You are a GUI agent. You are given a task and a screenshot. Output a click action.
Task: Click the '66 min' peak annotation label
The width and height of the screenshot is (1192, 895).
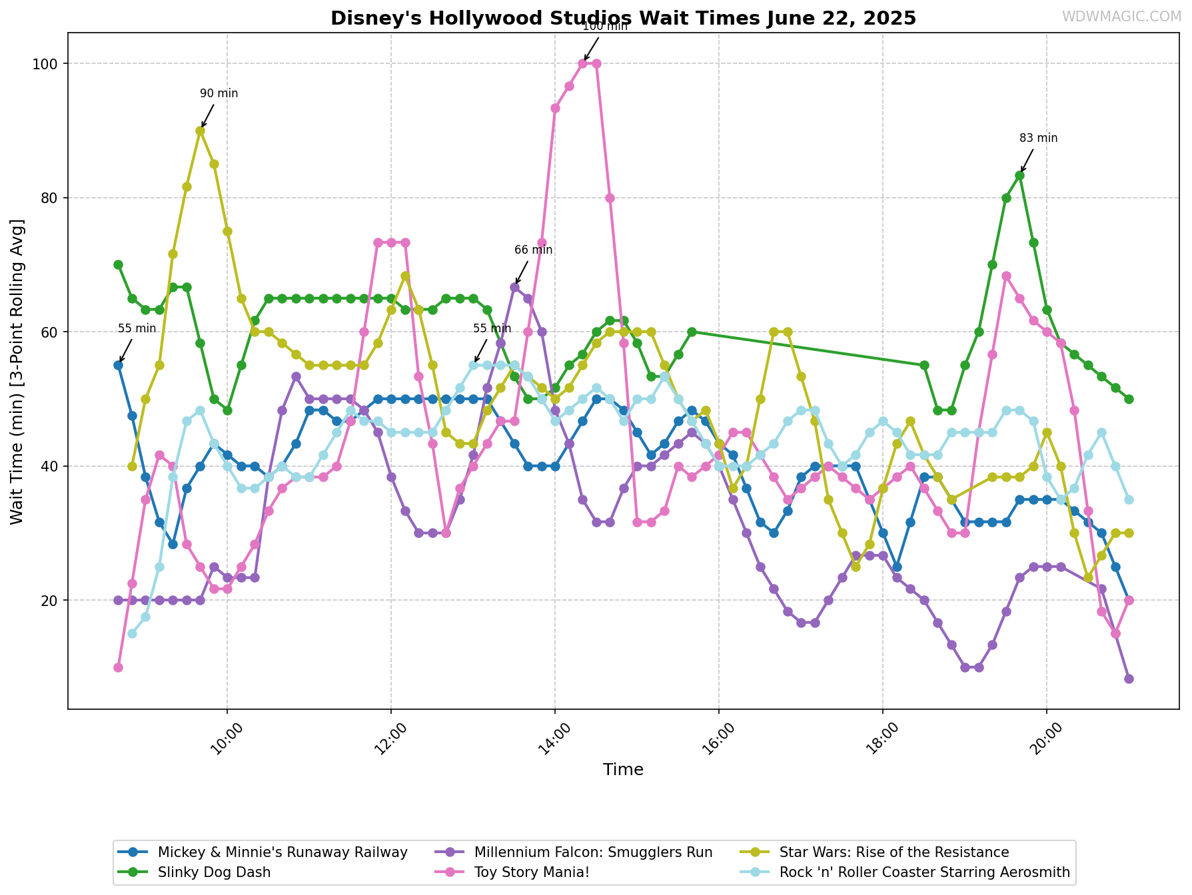[533, 250]
